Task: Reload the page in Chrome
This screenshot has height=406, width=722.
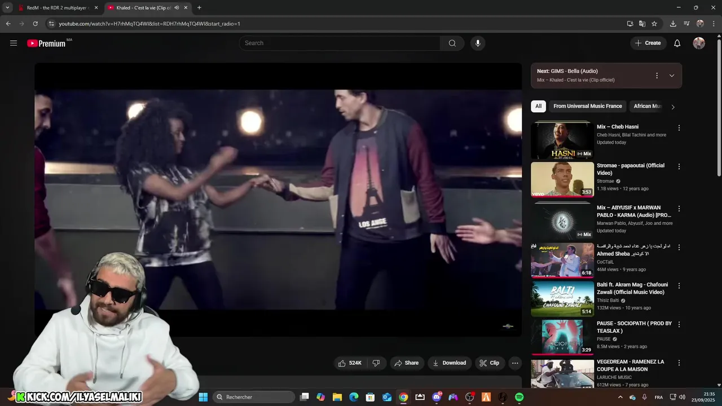Action: (35, 24)
